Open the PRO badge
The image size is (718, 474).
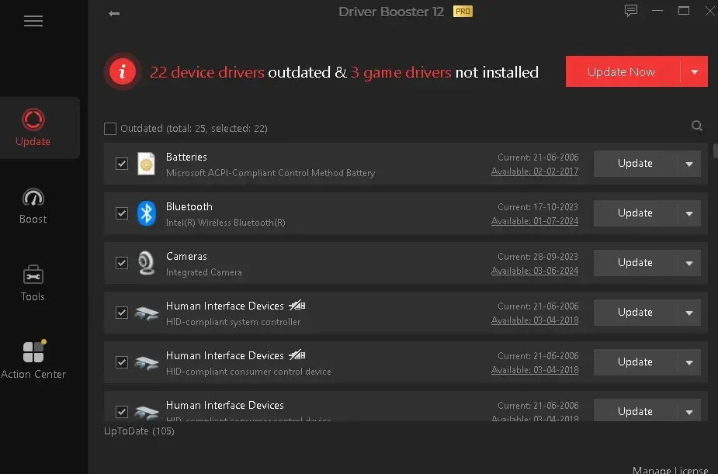462,12
